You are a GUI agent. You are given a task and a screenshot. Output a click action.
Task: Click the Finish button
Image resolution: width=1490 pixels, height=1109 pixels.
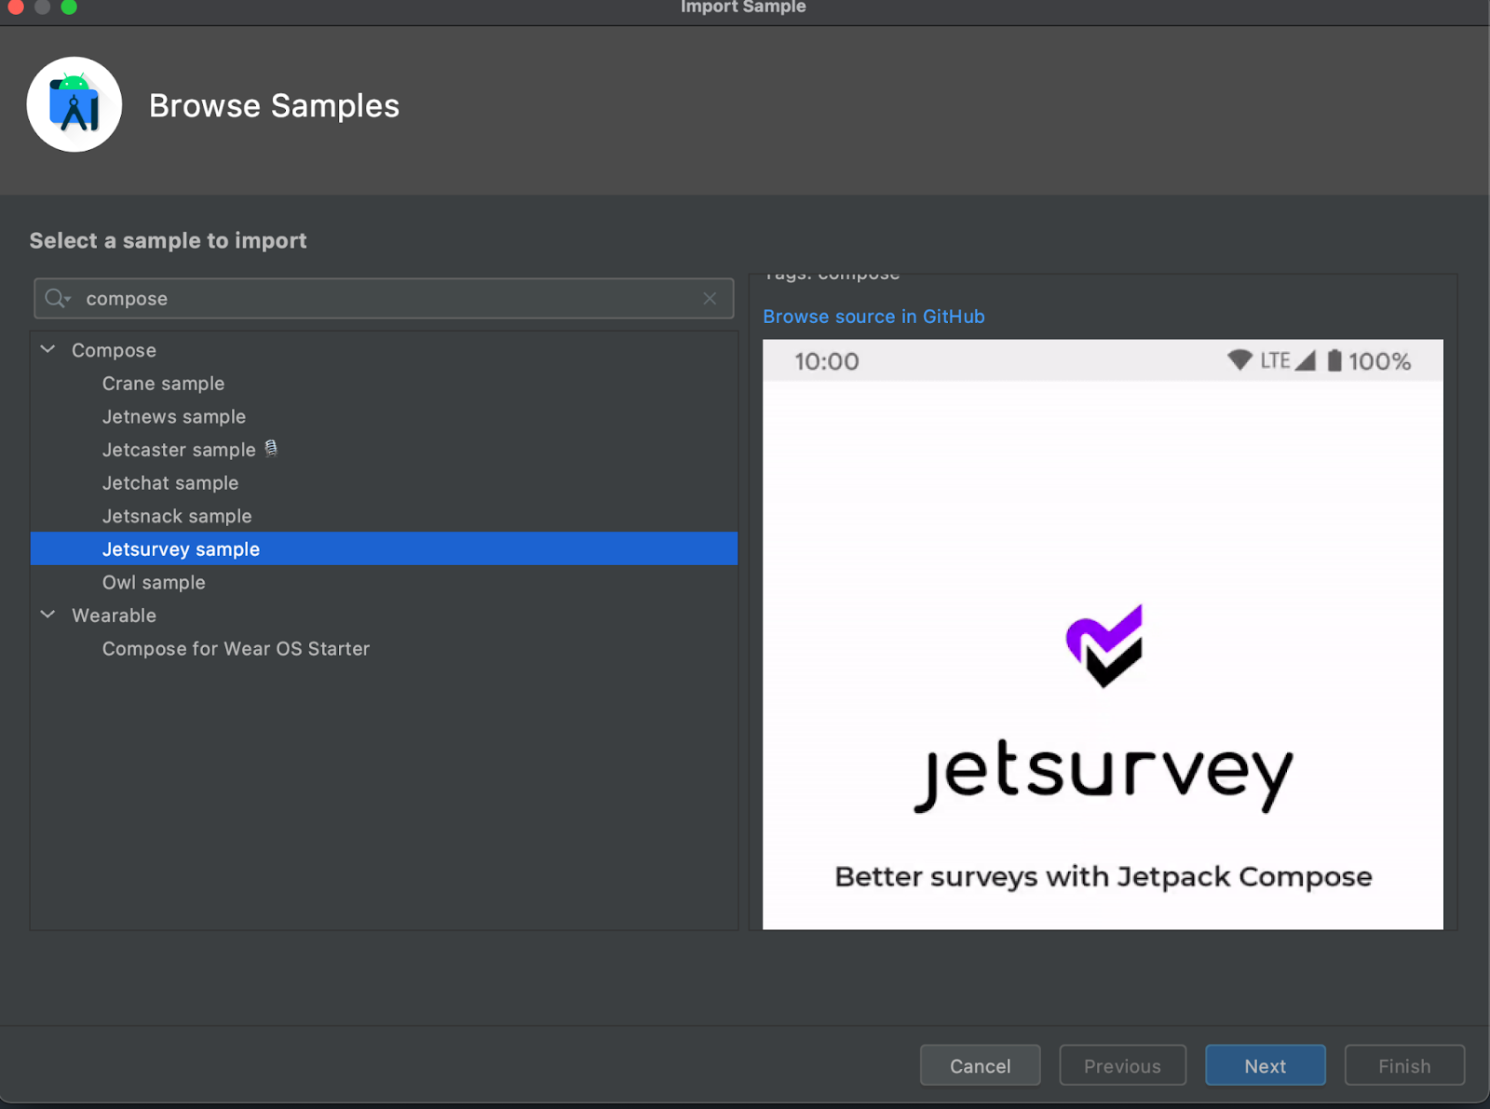click(1404, 1065)
